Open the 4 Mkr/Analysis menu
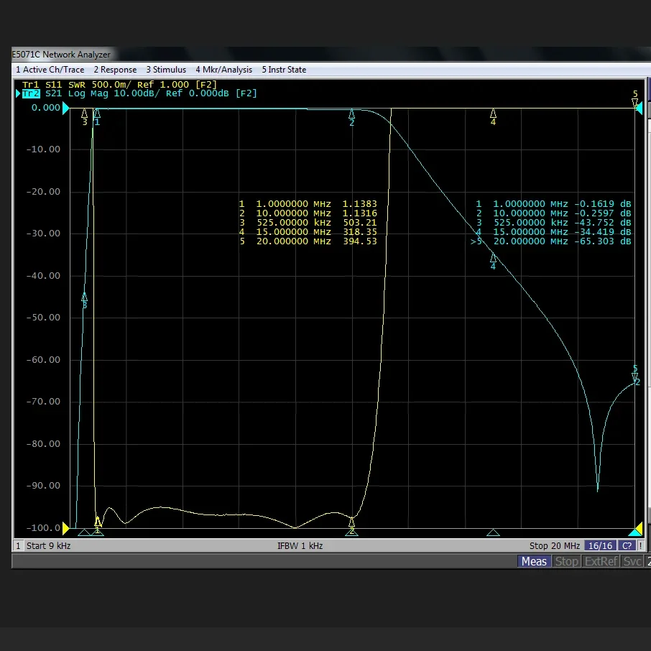Screen dimensions: 651x651 coord(223,70)
